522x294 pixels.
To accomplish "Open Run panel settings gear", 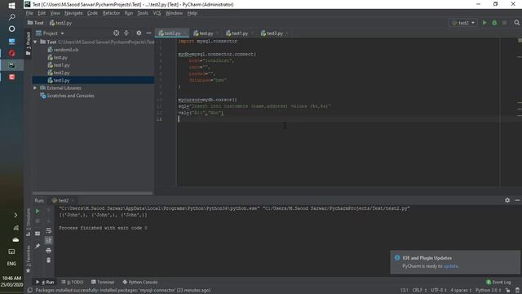I will coord(507,200).
